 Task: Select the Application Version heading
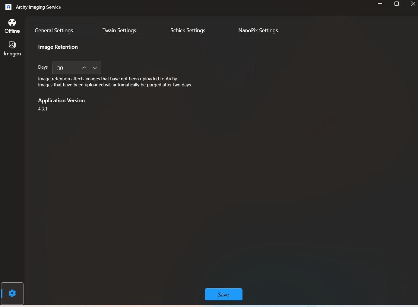62,101
